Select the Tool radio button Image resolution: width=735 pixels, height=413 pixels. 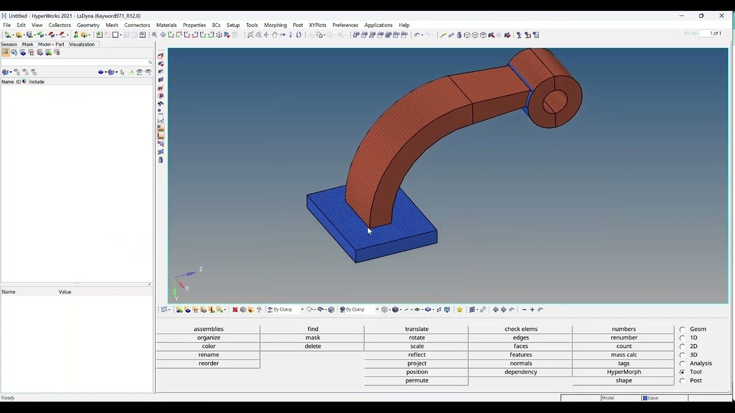point(682,372)
